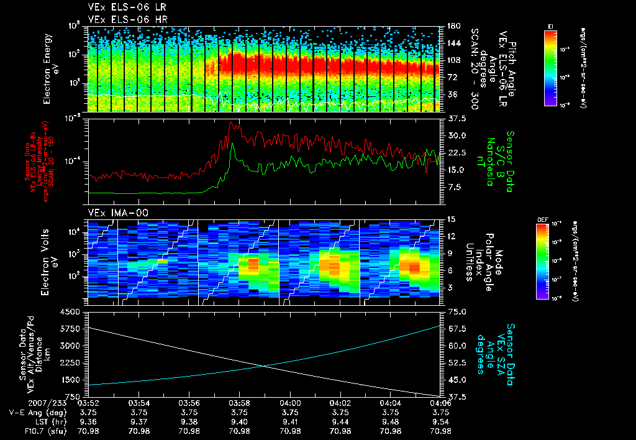Click the LST value '9.54'
636x440 pixels.
point(440,422)
